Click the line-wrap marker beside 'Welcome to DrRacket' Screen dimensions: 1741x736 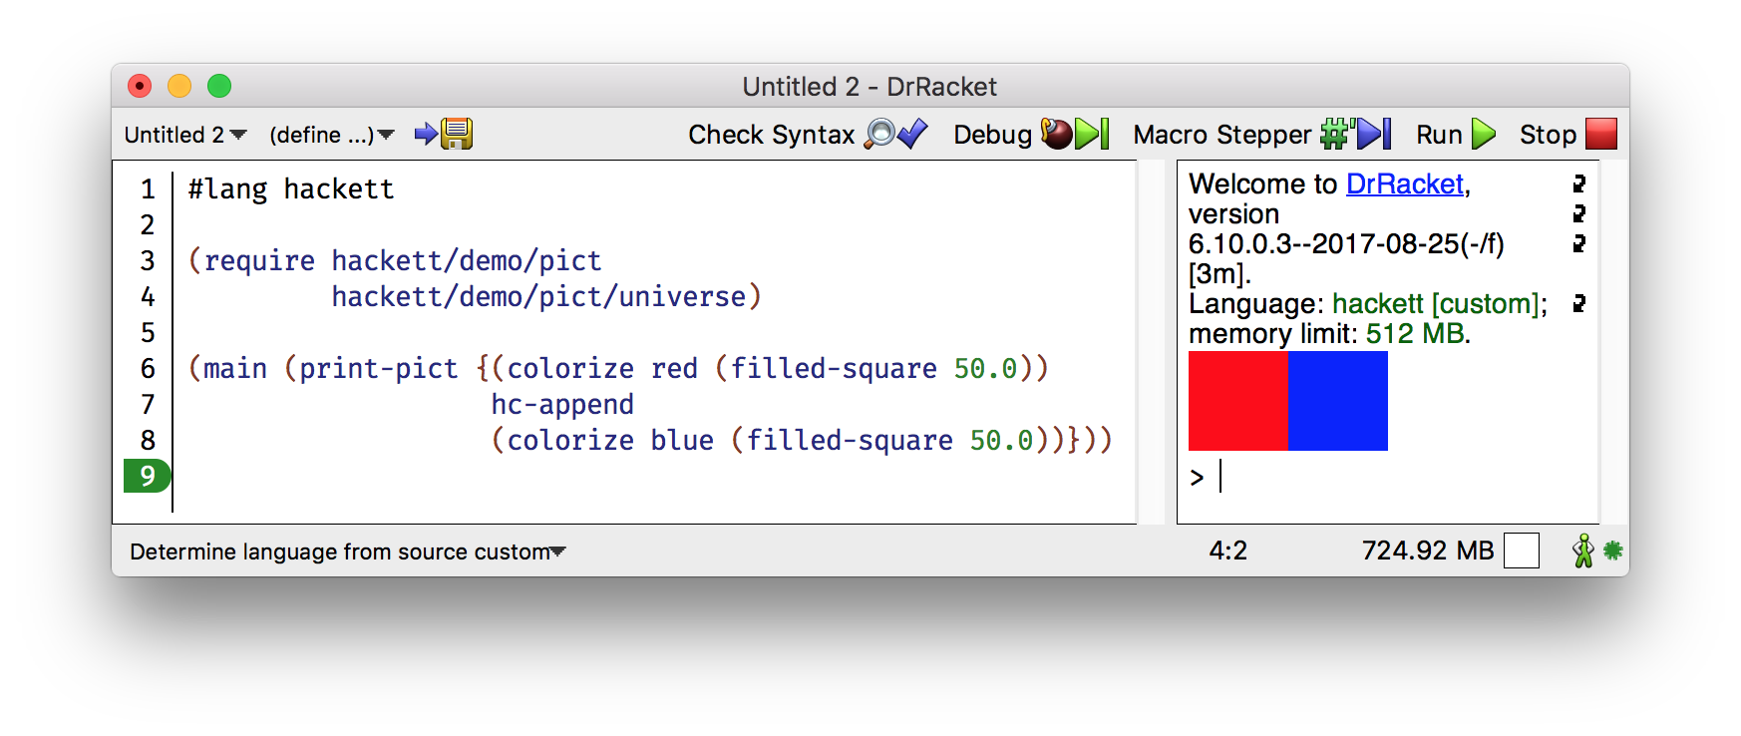1579,184
